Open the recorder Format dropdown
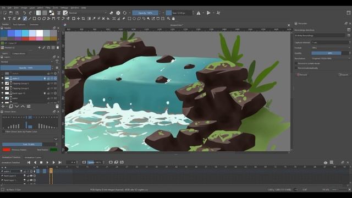The image size is (352, 198). point(331,48)
